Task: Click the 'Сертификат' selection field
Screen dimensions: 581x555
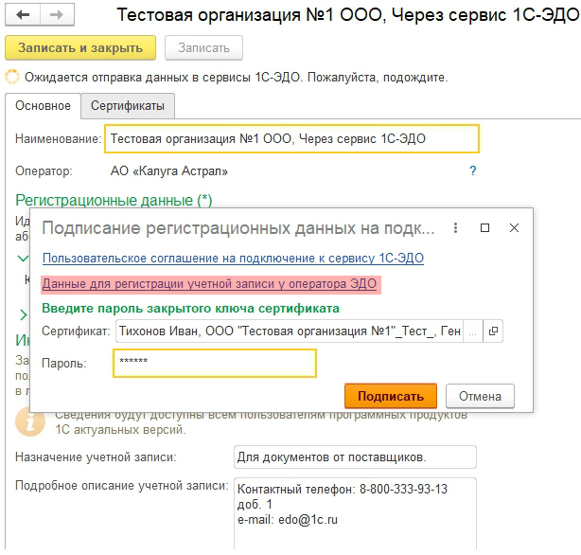Action: (x=289, y=331)
